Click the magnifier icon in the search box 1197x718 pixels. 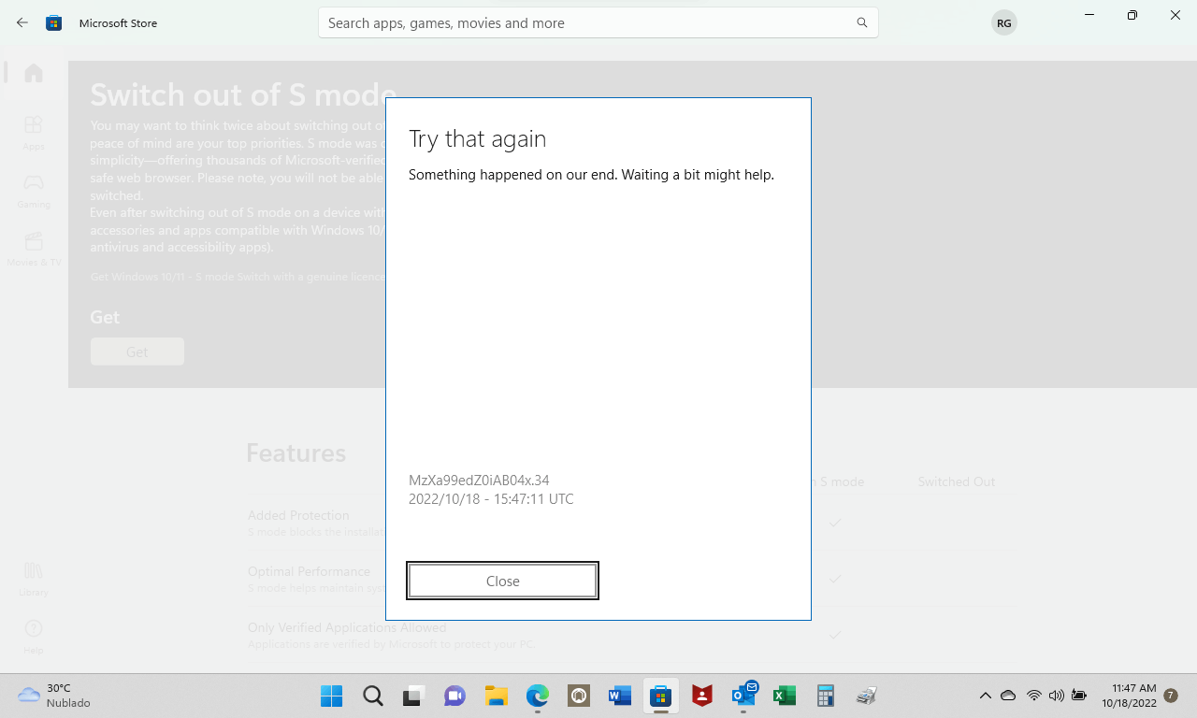tap(862, 22)
